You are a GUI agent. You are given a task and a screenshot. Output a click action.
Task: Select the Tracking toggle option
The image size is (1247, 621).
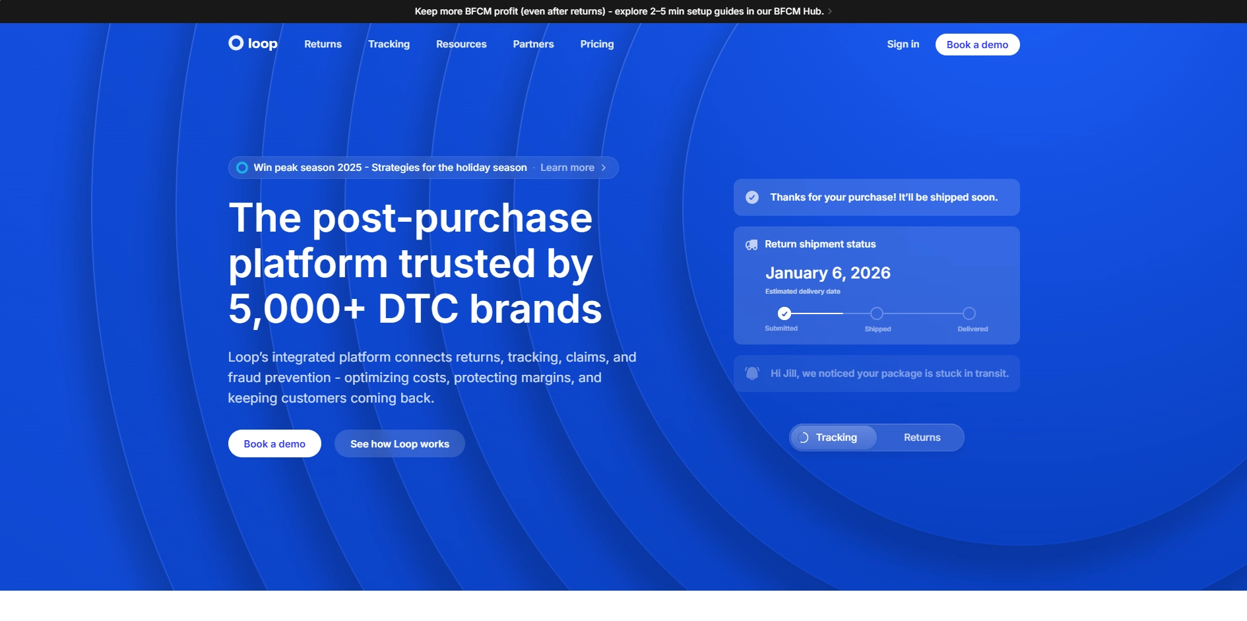coord(834,438)
